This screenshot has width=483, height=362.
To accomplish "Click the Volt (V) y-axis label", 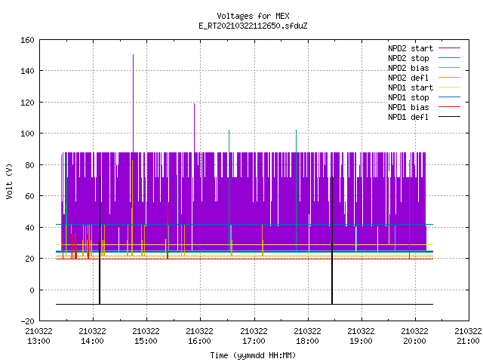I will tap(9, 182).
